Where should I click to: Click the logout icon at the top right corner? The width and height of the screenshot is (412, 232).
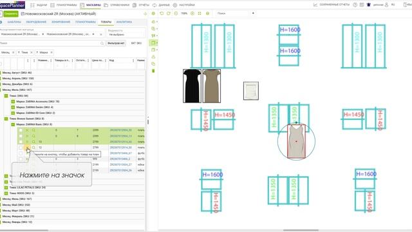click(x=406, y=5)
